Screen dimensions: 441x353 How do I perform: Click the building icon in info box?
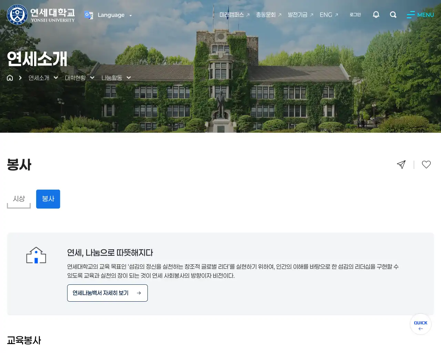tap(36, 255)
